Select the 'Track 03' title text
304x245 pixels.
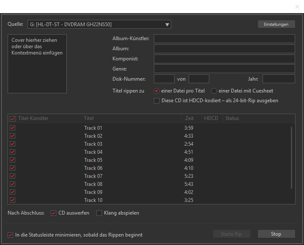click(x=93, y=144)
